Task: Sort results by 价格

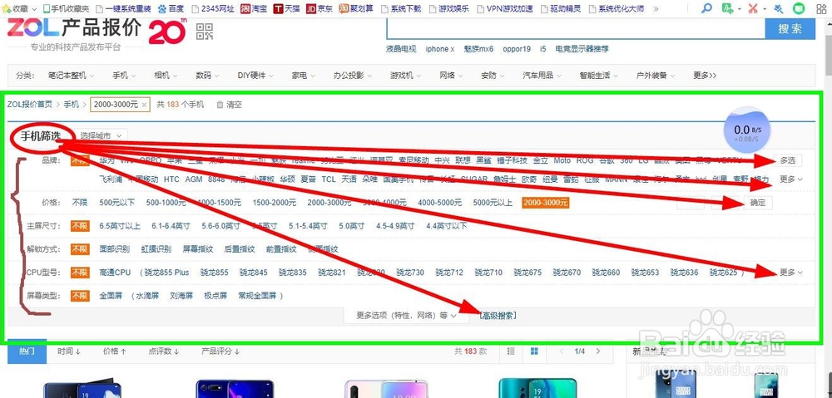Action: (115, 351)
